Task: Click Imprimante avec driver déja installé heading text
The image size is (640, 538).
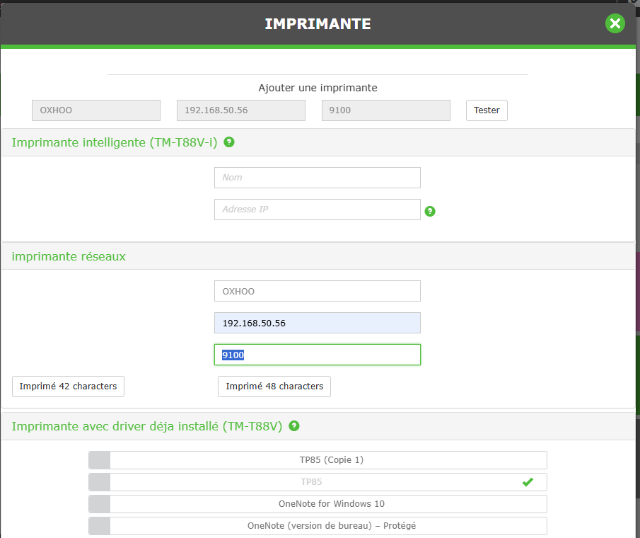Action: click(x=147, y=426)
